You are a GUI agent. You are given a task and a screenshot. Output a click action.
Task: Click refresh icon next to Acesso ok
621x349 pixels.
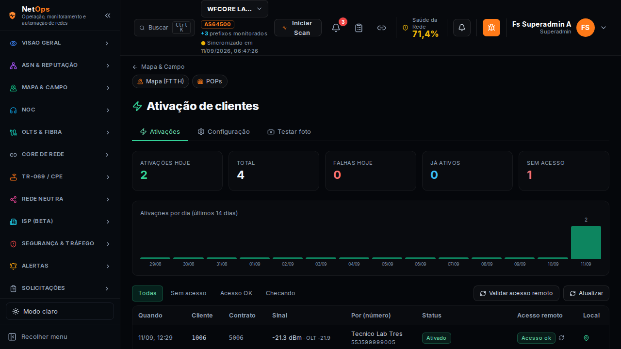coord(561,338)
